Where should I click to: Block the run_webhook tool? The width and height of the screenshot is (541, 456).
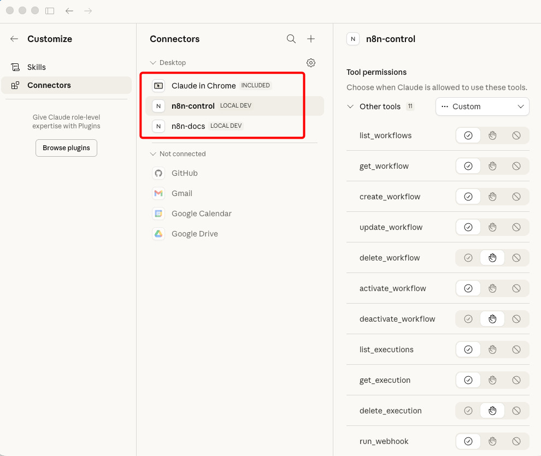516,441
